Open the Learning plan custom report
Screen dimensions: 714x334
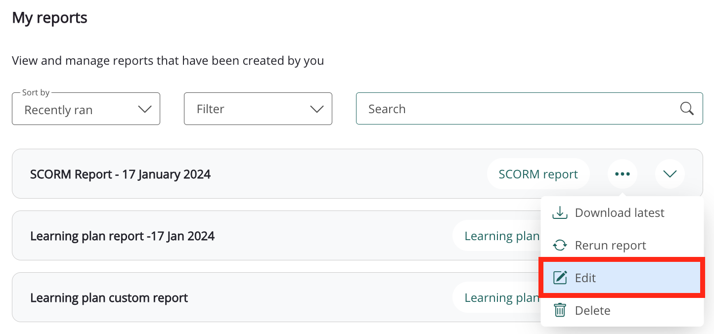[109, 298]
